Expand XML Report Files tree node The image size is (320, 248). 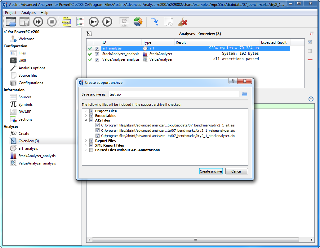(x=86, y=145)
